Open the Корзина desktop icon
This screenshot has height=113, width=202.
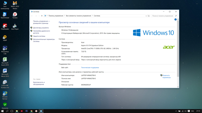click(x=5, y=106)
